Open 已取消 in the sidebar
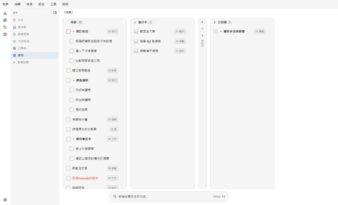The width and height of the screenshot is (338, 205). (x=35, y=48)
